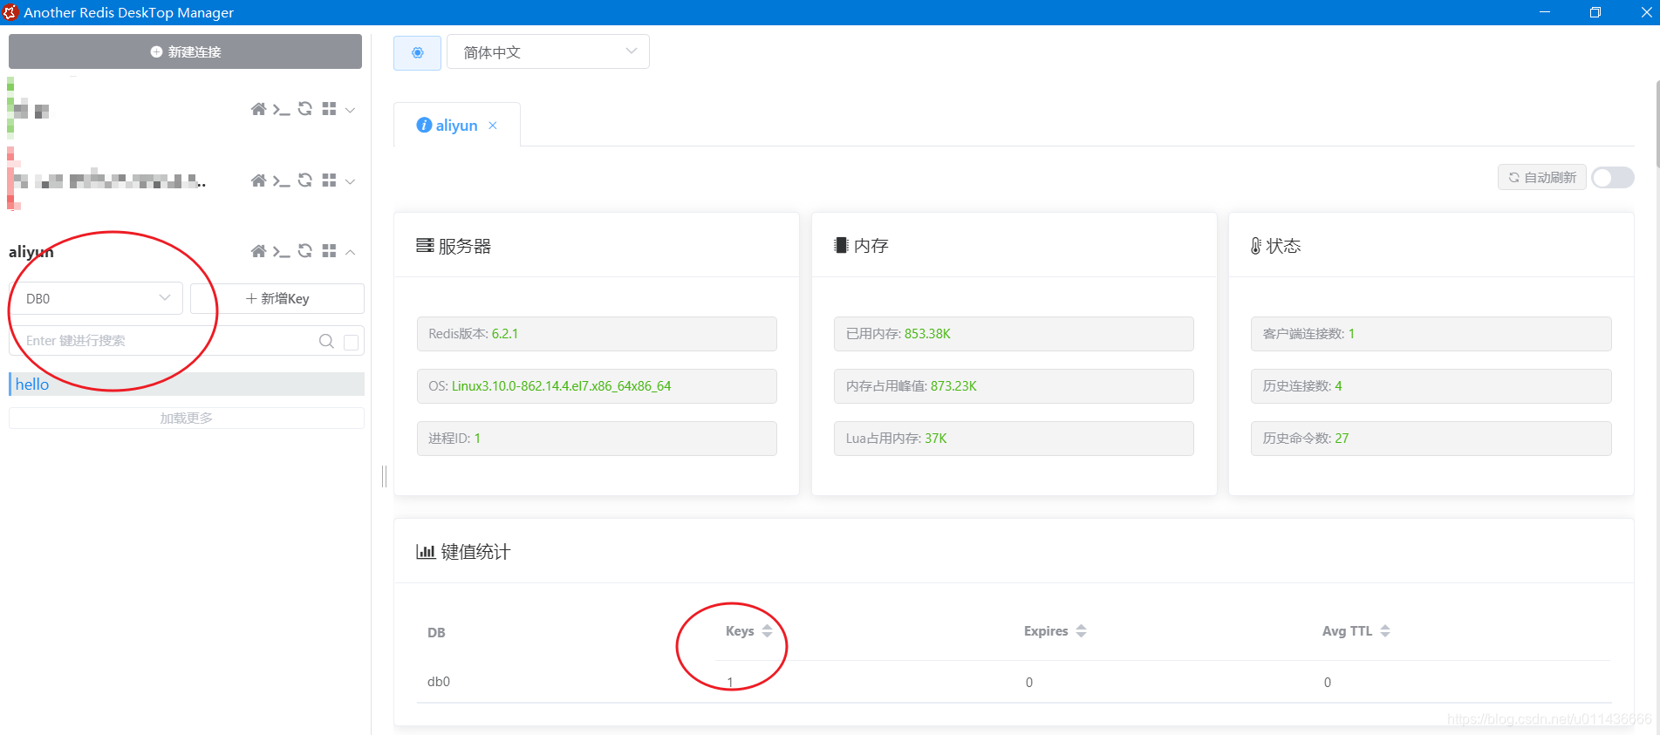Open the DB0 database dropdown

pyautogui.click(x=97, y=298)
